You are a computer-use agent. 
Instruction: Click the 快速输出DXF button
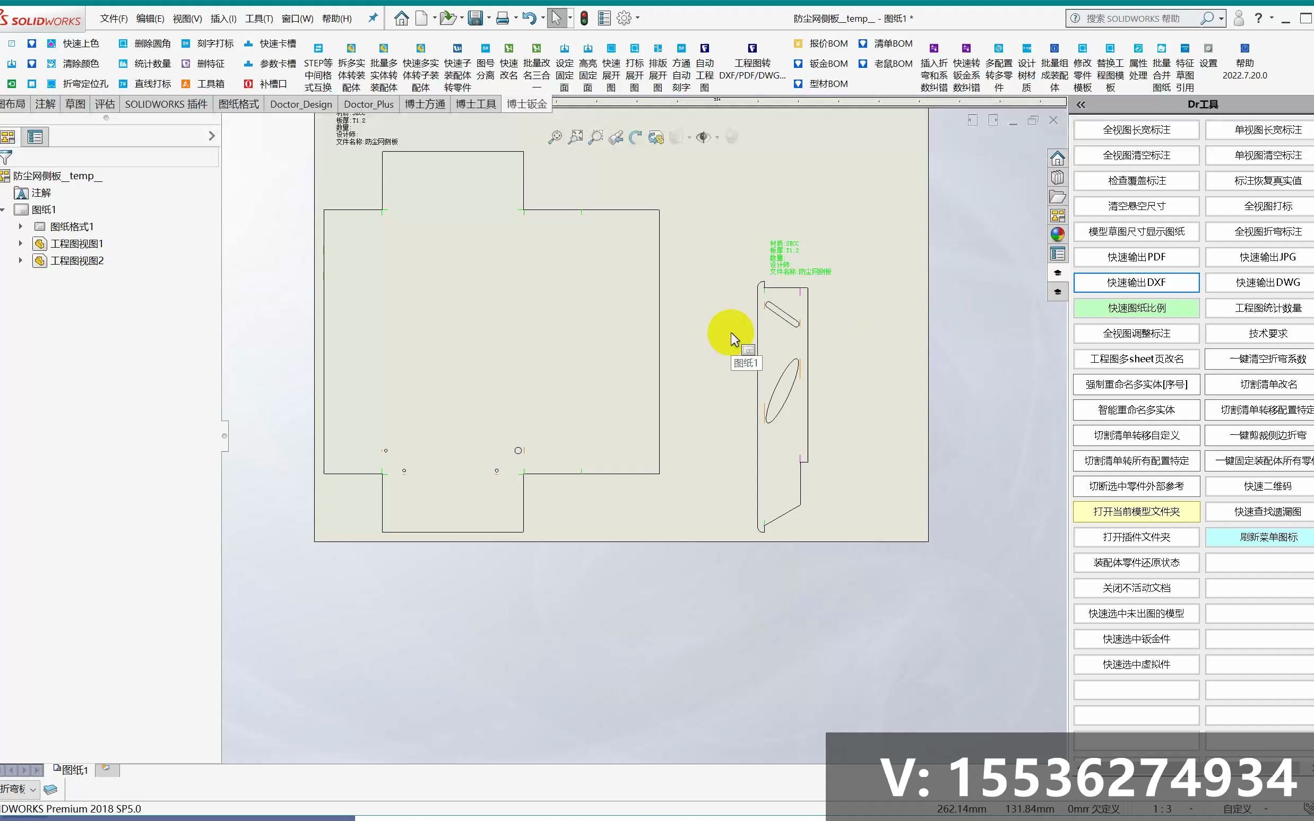pyautogui.click(x=1136, y=283)
